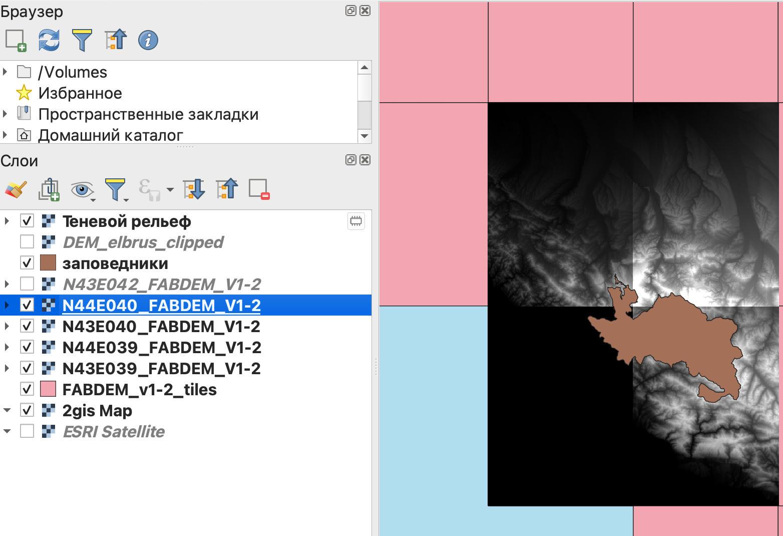The image size is (783, 536).
Task: Open layer styling panel brush icon
Action: point(16,189)
